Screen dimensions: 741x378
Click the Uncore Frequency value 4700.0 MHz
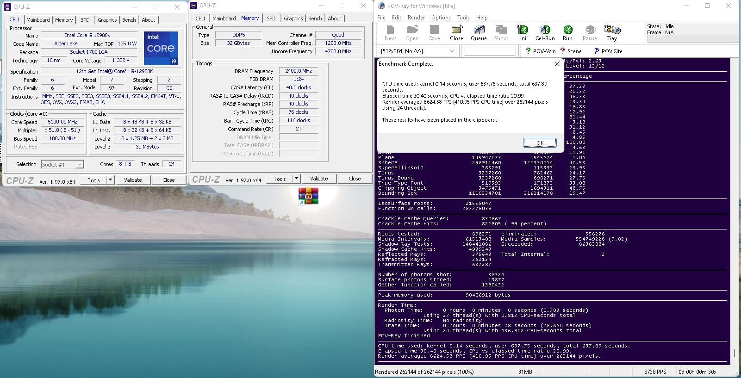[338, 51]
